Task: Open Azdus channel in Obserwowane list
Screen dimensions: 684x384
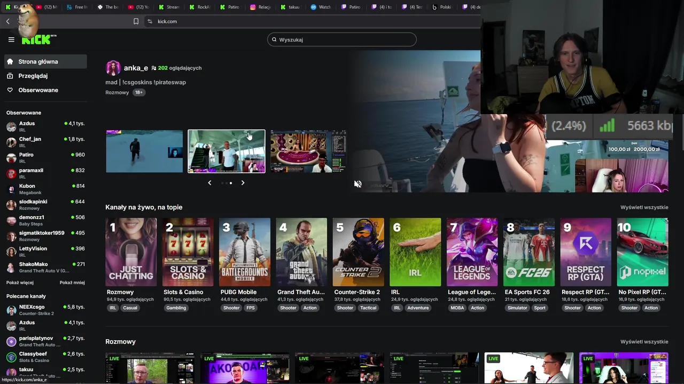Action: tap(45, 126)
